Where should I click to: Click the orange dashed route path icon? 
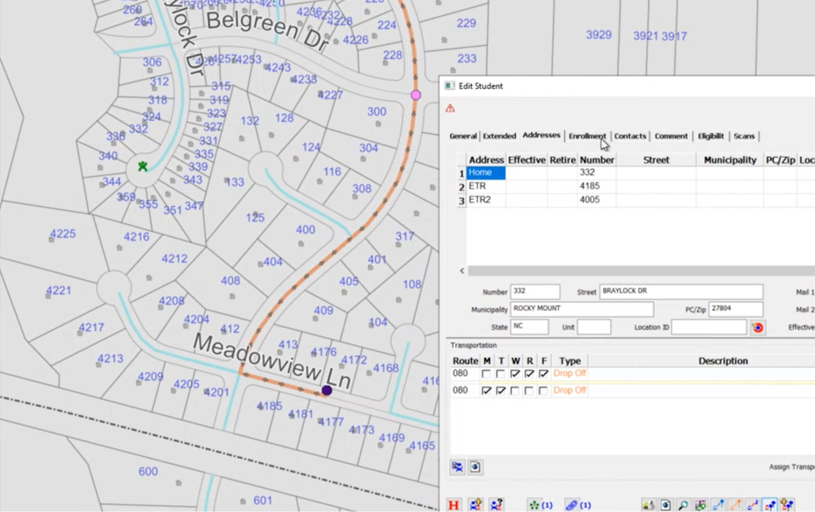click(735, 505)
